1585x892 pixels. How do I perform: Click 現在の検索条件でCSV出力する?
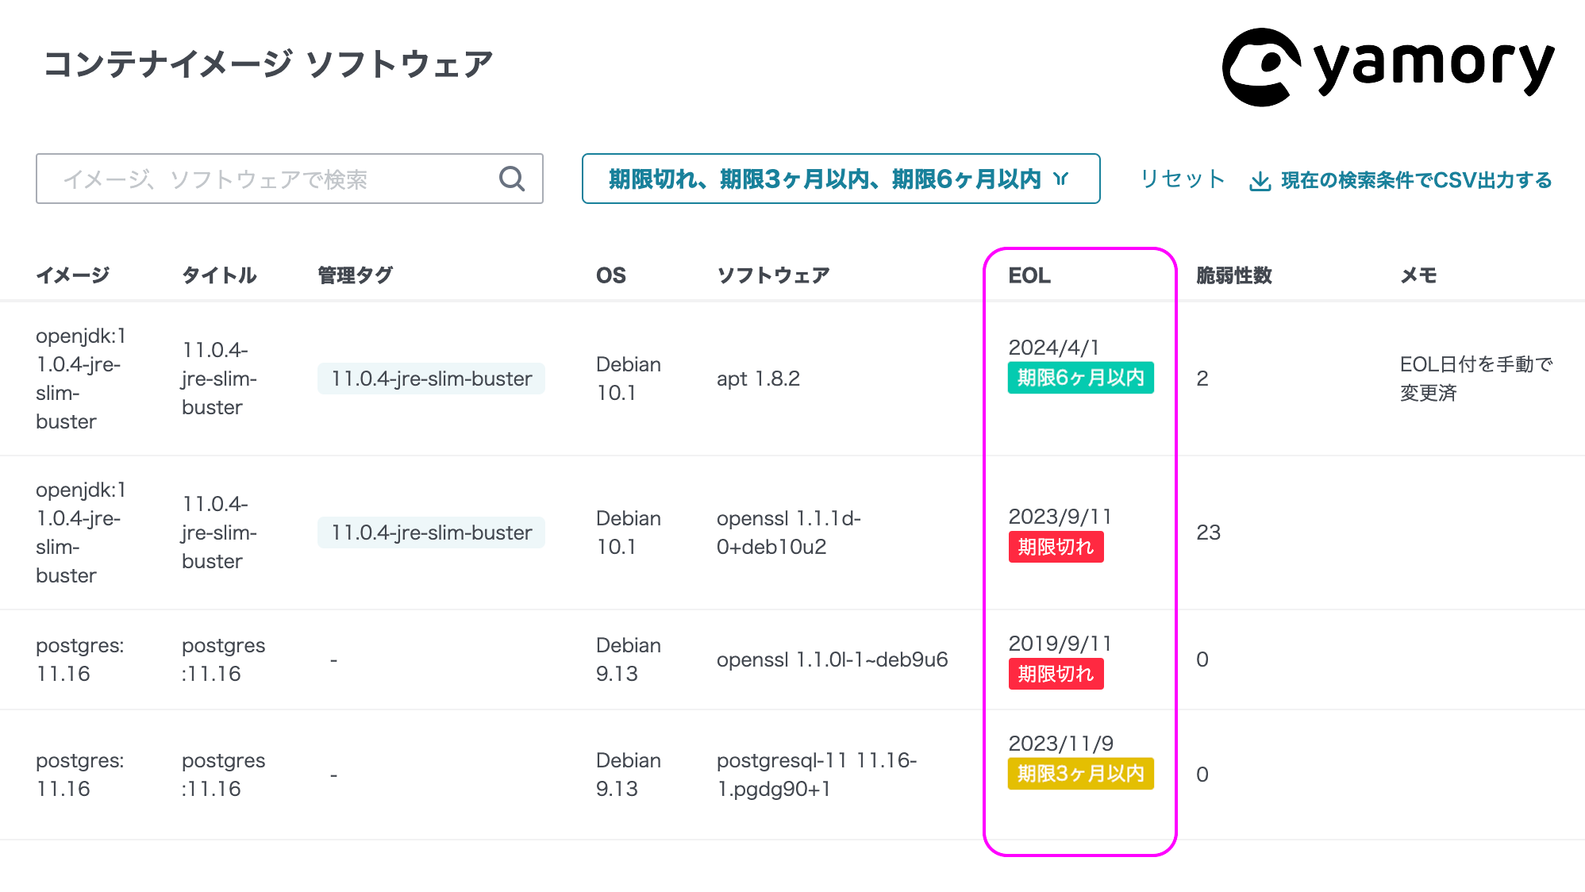[x=1416, y=180]
